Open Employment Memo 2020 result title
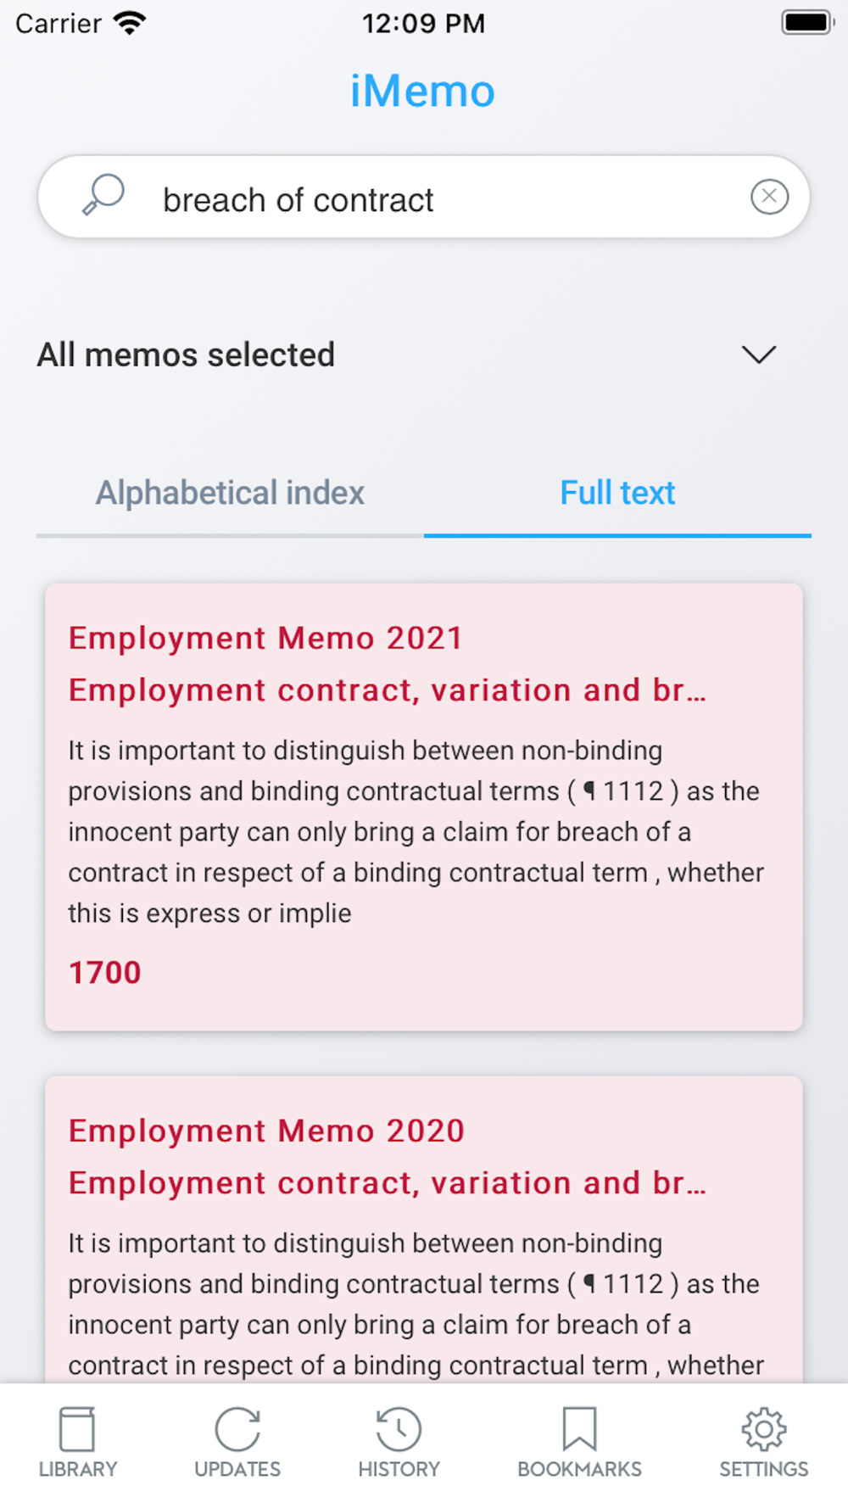Viewport: 848px width, 1508px height. [x=266, y=1131]
